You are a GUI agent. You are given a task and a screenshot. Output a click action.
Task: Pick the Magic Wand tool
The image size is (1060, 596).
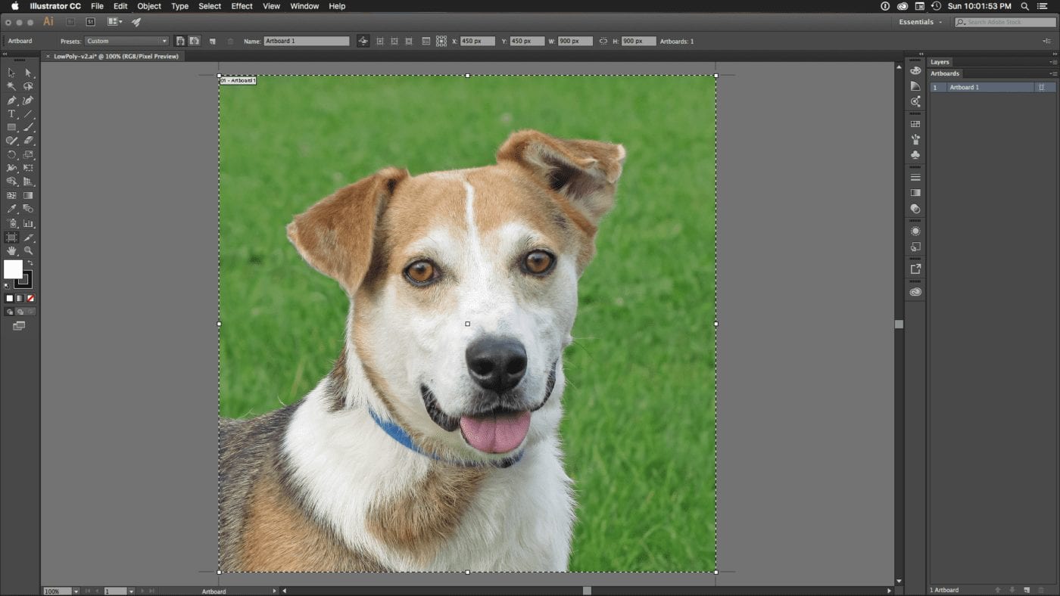11,86
